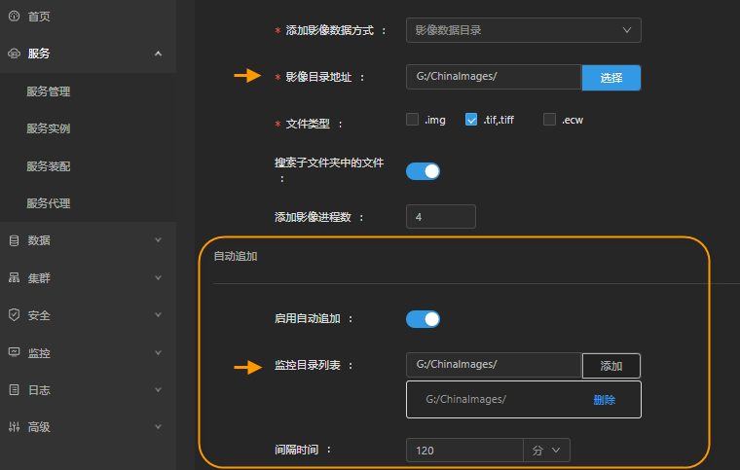The image size is (740, 470).
Task: Collapse the 服务 menu chevron
Action: 158,54
